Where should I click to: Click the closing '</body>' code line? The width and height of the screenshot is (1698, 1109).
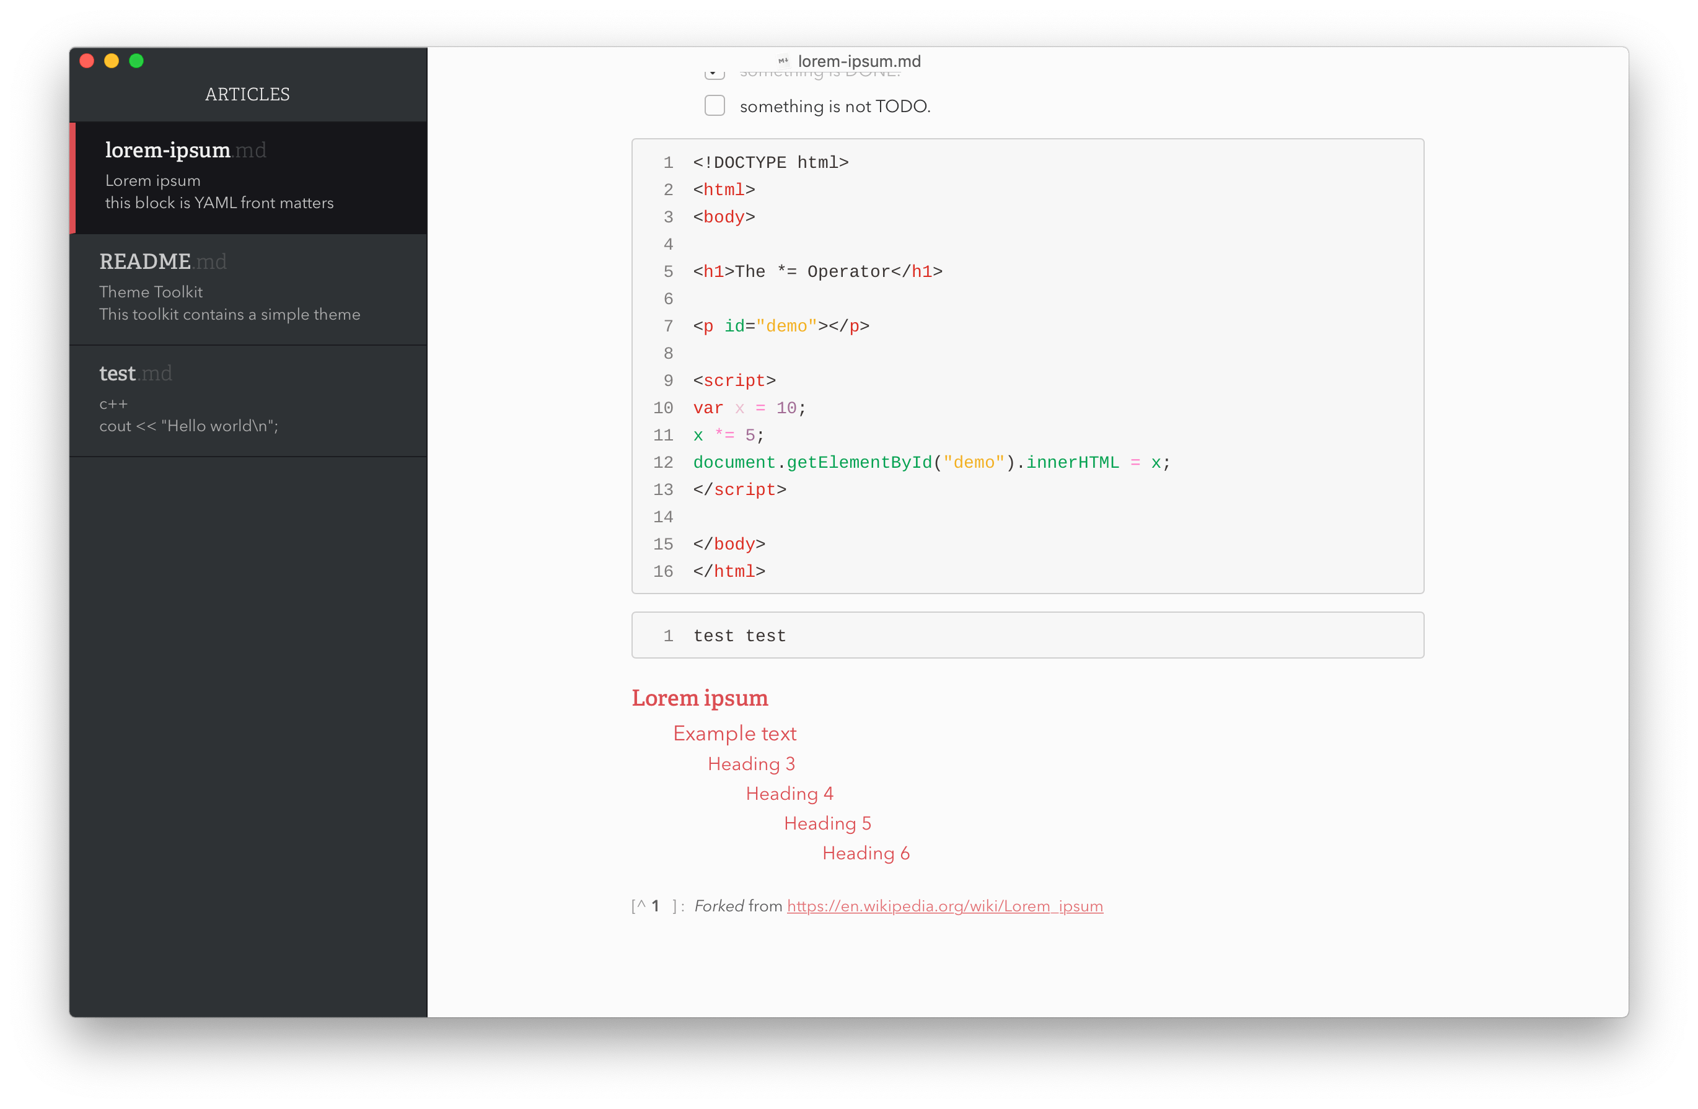point(729,544)
